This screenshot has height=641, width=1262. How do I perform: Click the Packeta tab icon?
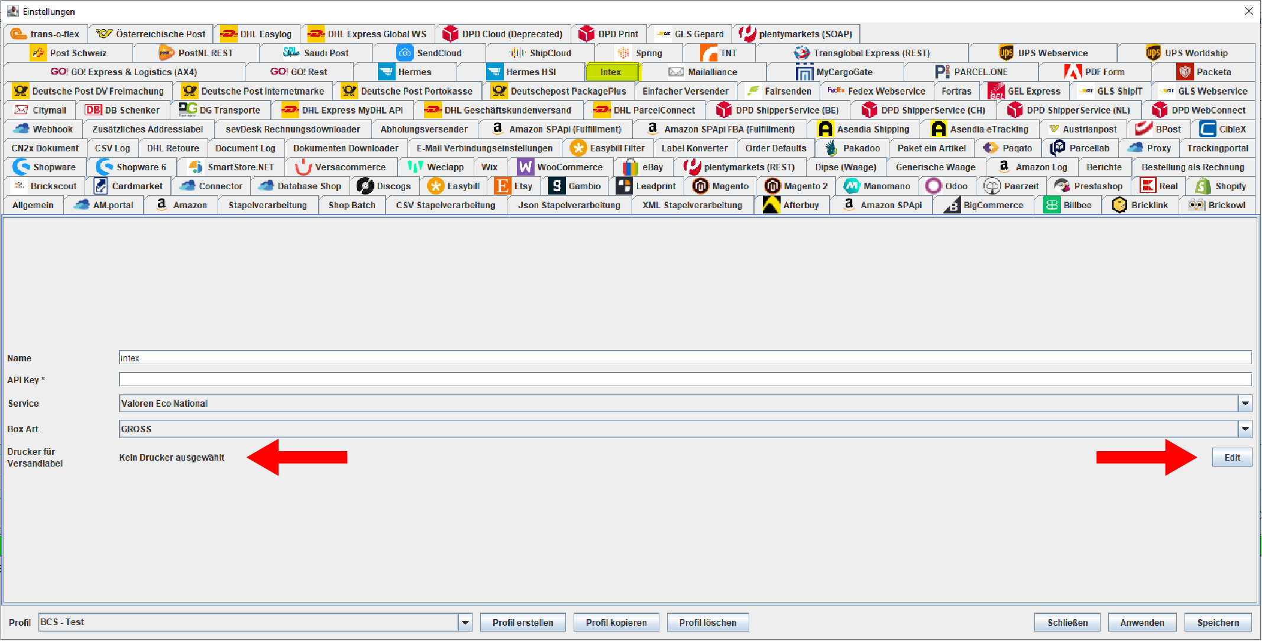coord(1185,72)
